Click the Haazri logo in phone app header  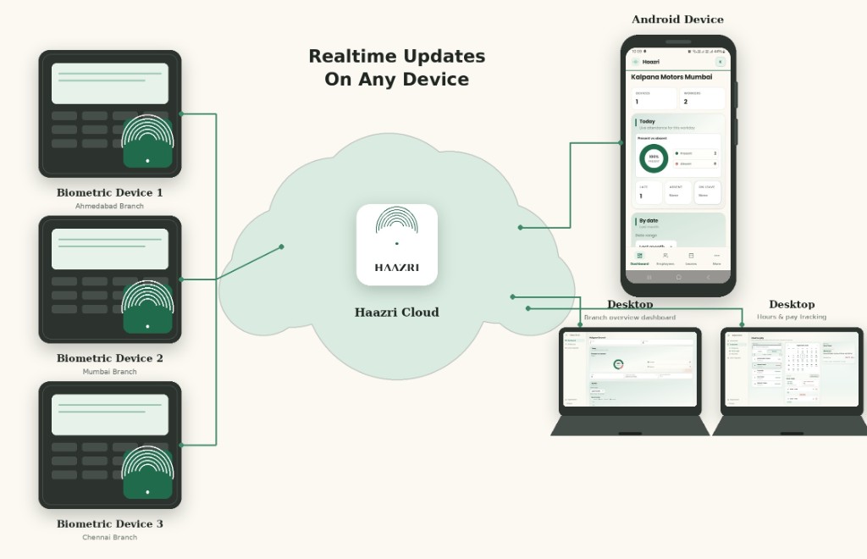point(636,62)
